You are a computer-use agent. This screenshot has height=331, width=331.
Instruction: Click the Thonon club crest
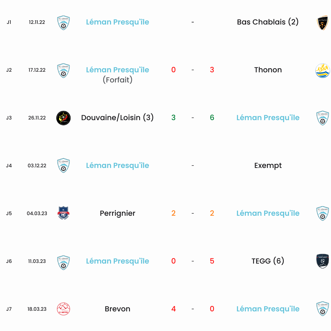[x=322, y=70]
